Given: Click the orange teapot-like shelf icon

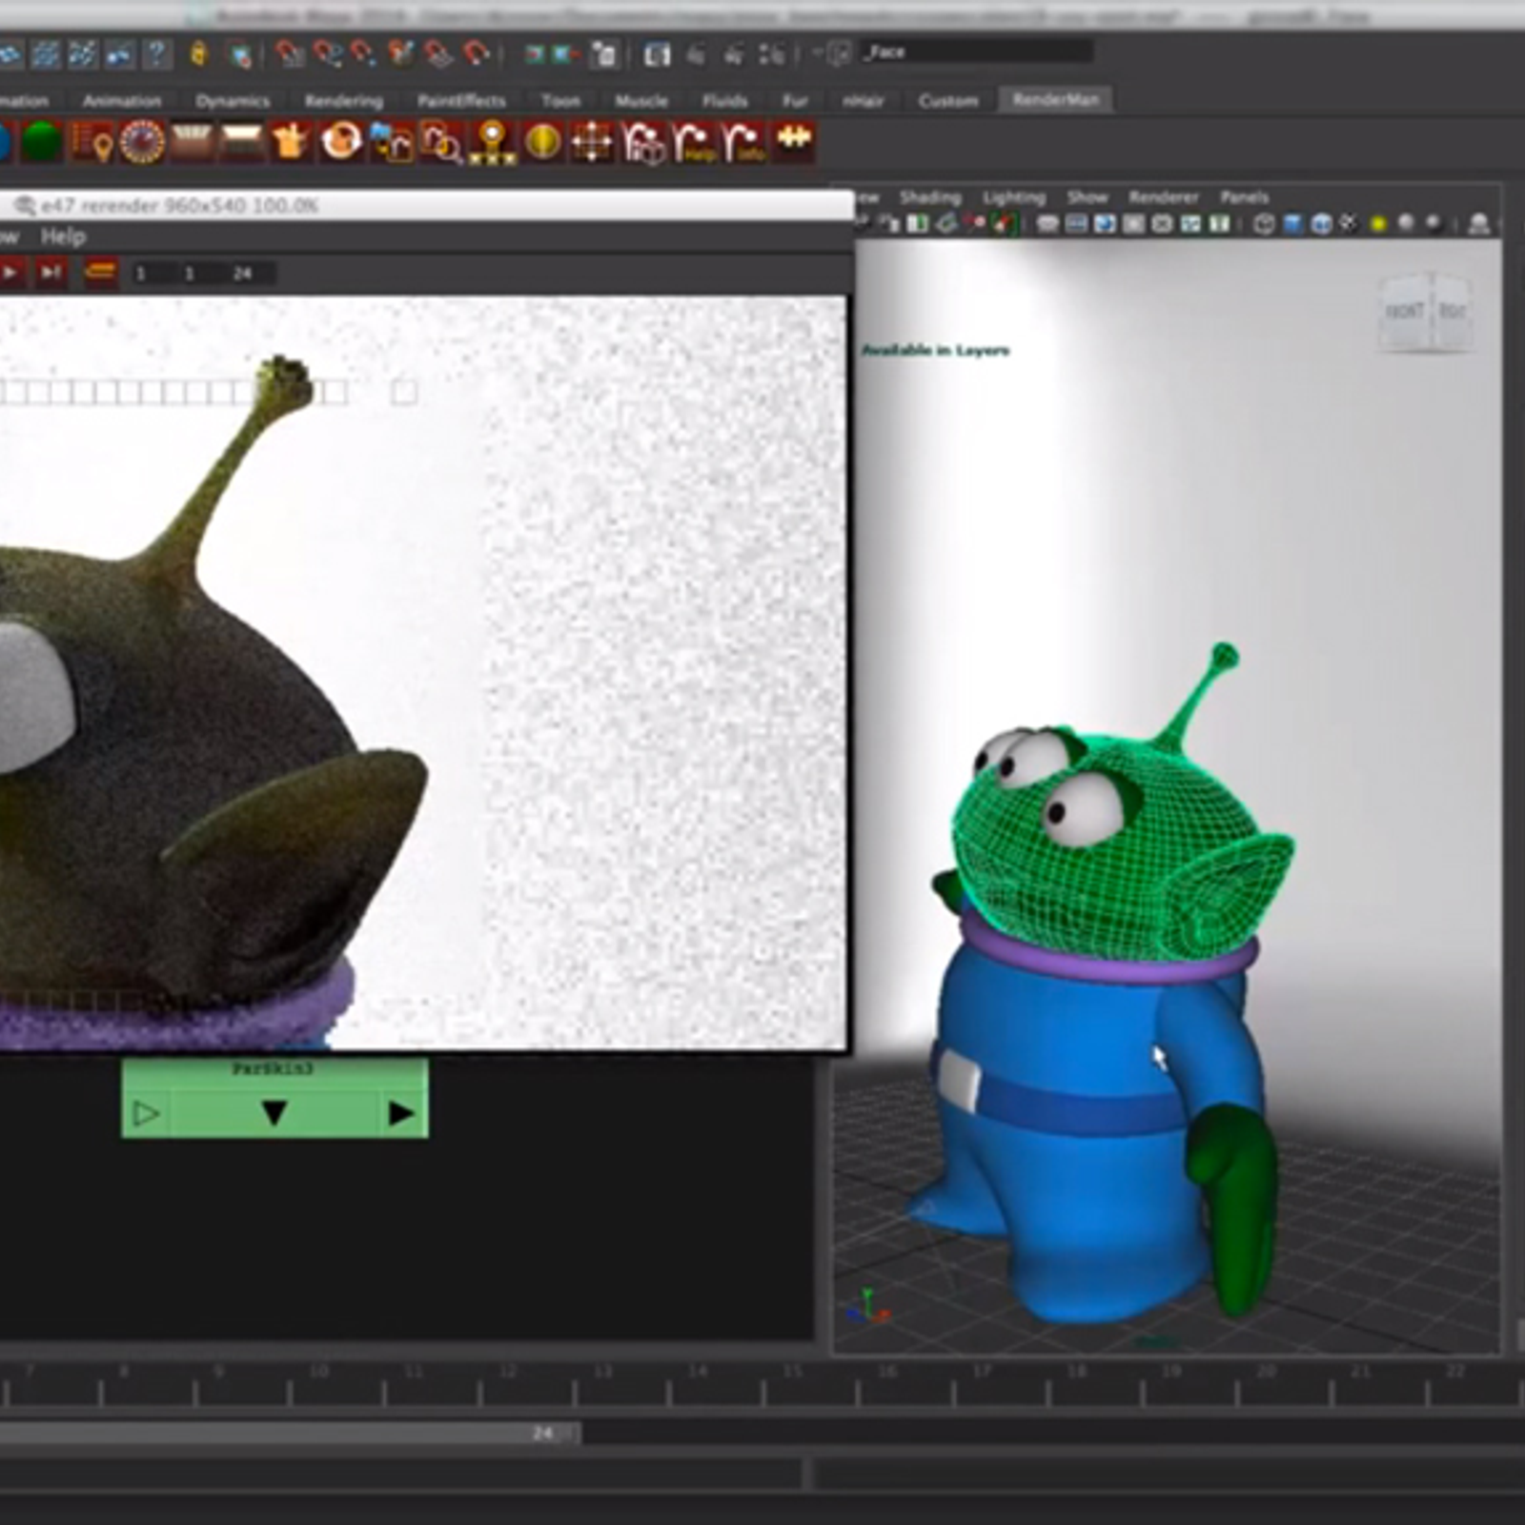Looking at the screenshot, I should coord(291,142).
